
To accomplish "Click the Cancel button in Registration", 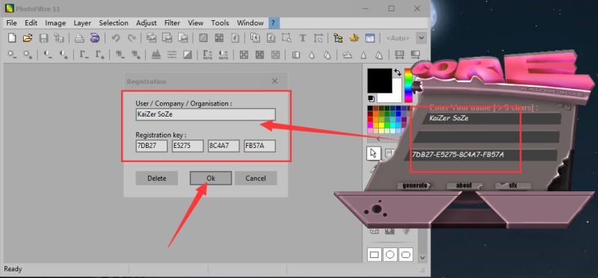I will coord(256,178).
